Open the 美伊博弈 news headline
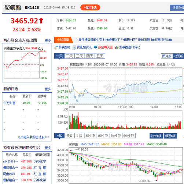Image resolution: width=184 pixels, height=184 pixels. (125, 40)
